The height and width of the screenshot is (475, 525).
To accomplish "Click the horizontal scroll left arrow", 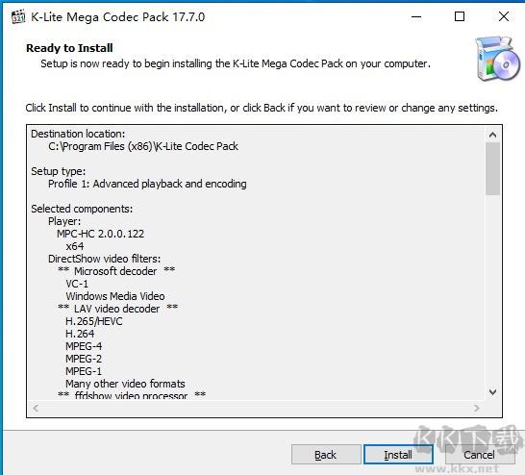I will (36, 408).
